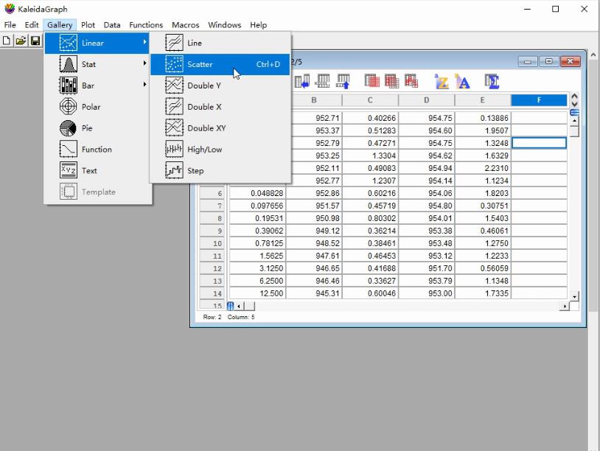Open the Macros menu

click(186, 25)
